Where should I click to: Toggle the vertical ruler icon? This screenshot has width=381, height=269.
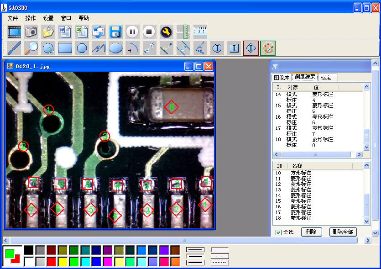(x=183, y=32)
